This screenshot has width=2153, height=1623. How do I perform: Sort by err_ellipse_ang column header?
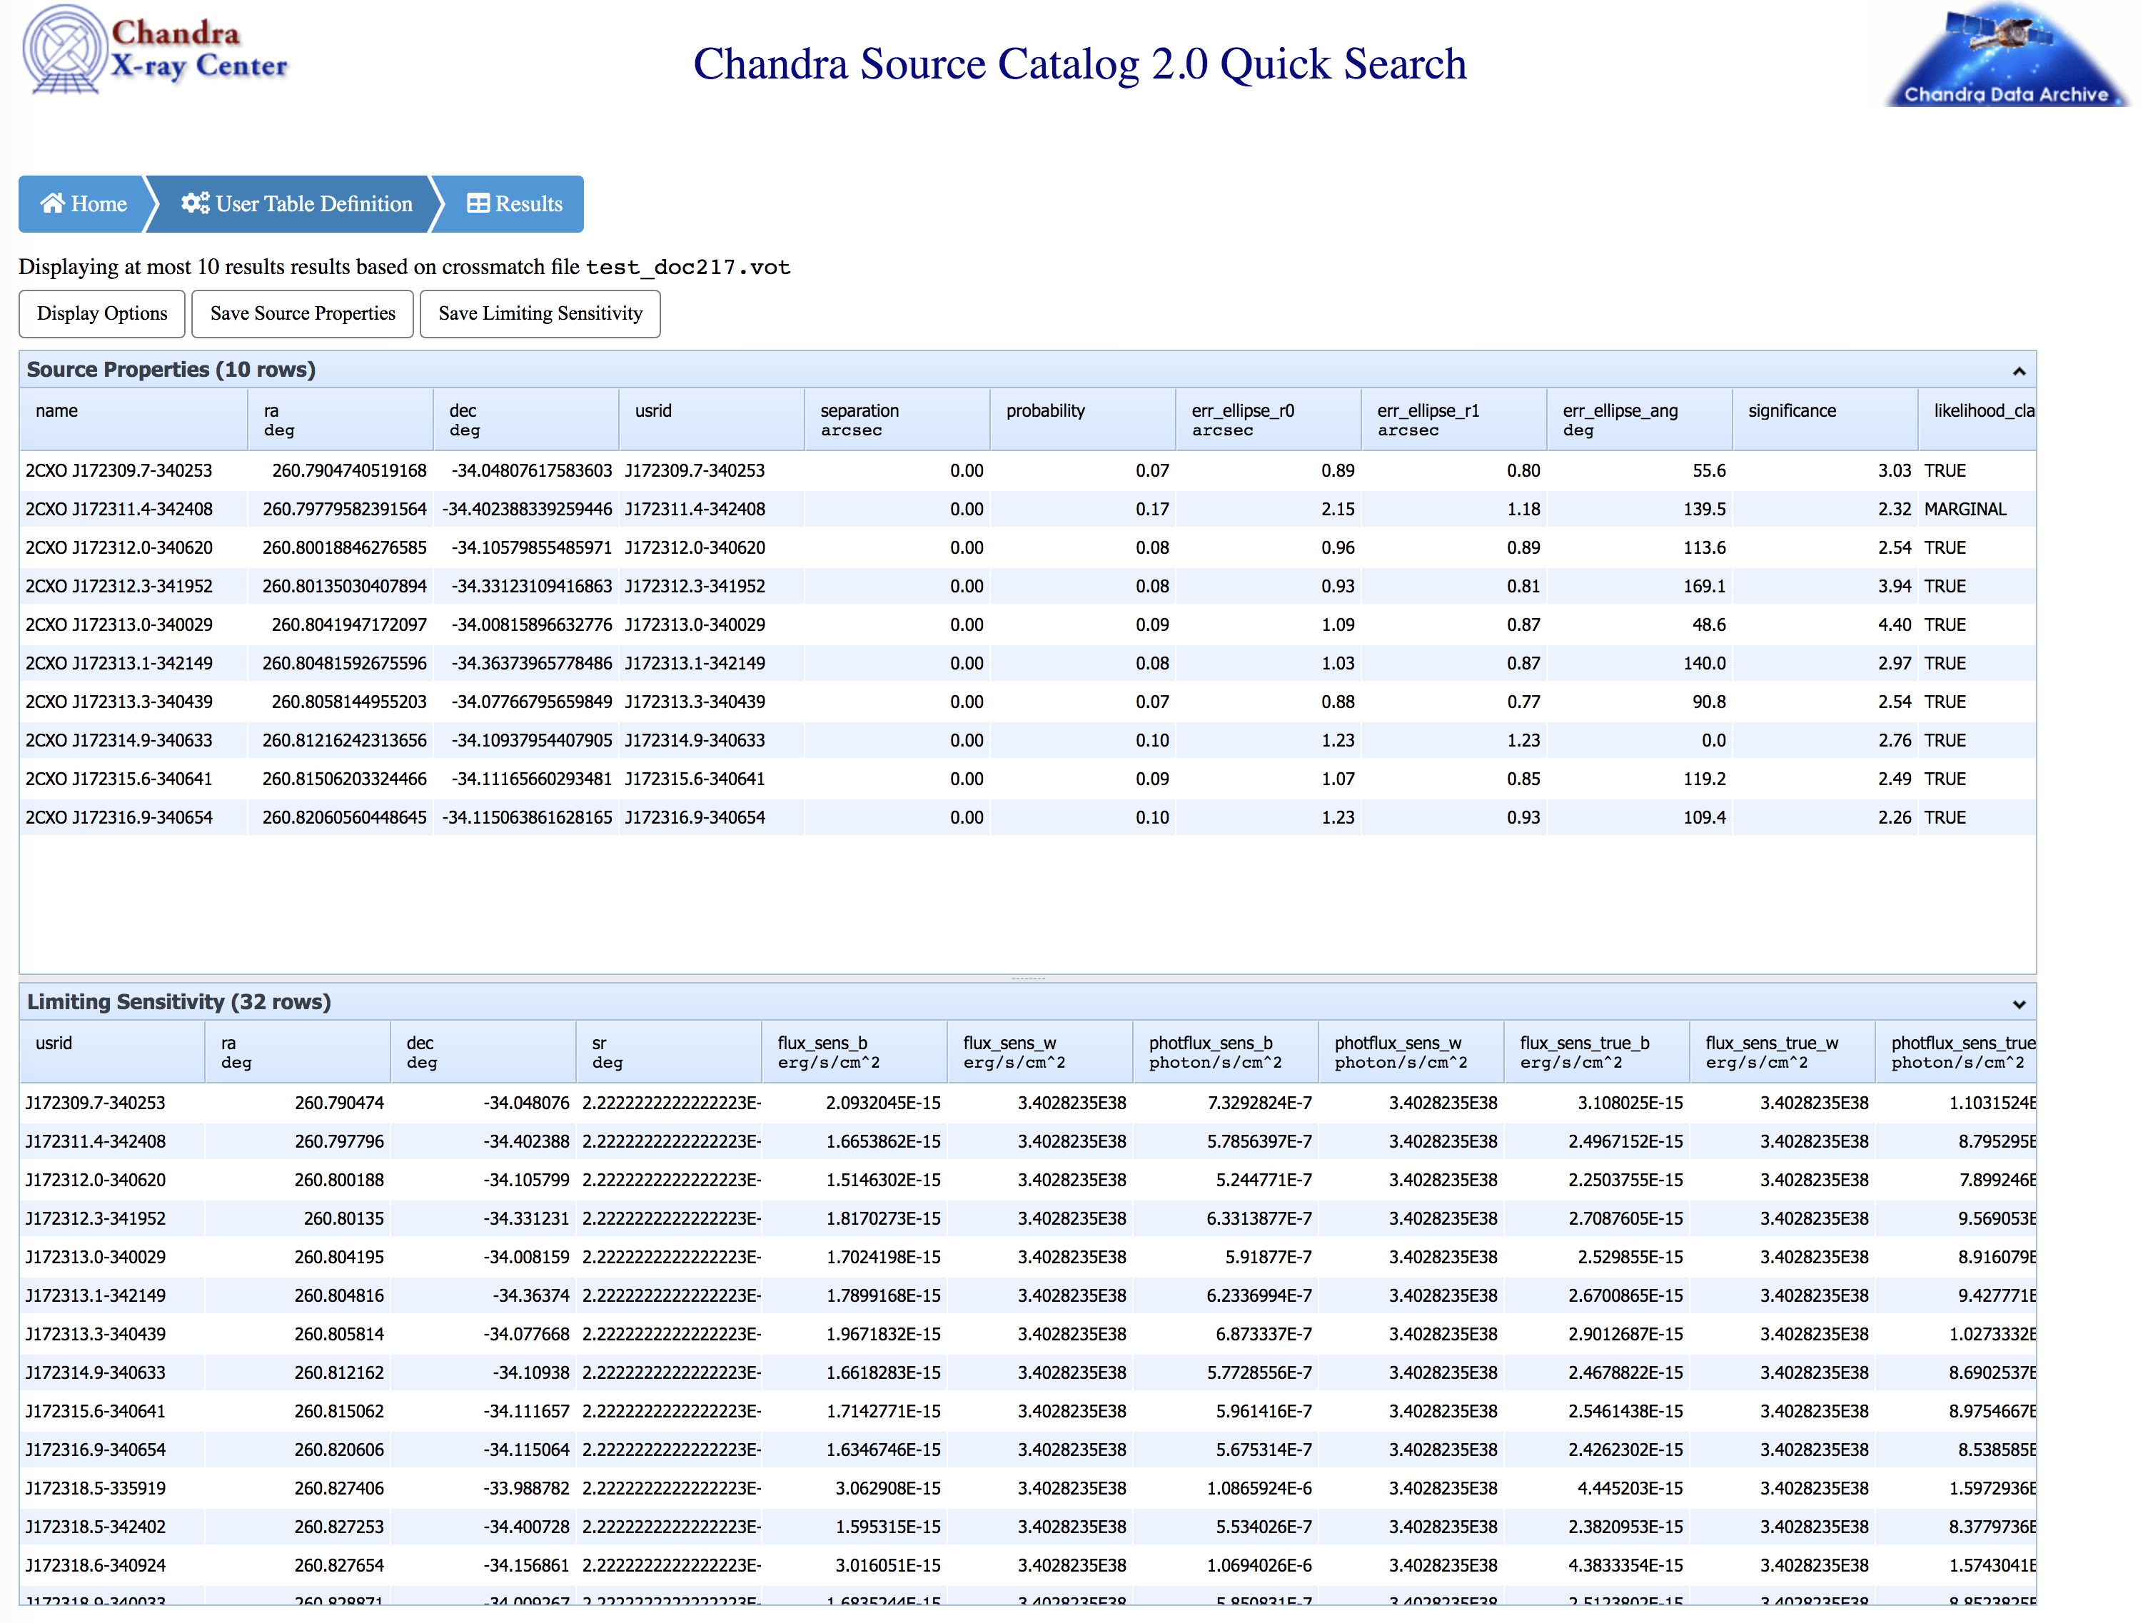point(1640,420)
